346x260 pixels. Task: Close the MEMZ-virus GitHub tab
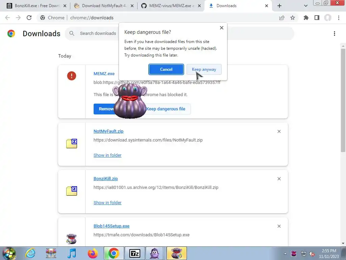pos(199,6)
